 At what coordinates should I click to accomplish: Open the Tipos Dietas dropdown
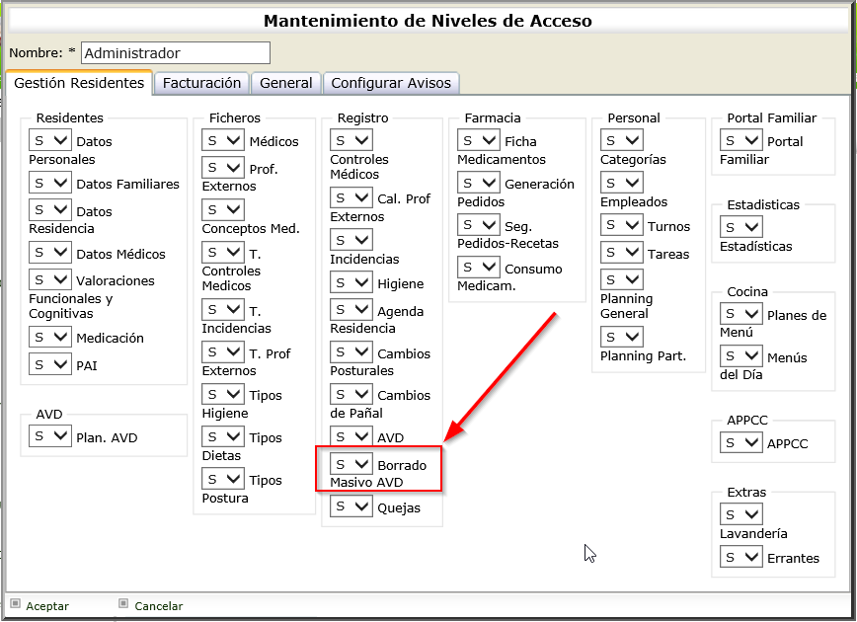[x=223, y=437]
